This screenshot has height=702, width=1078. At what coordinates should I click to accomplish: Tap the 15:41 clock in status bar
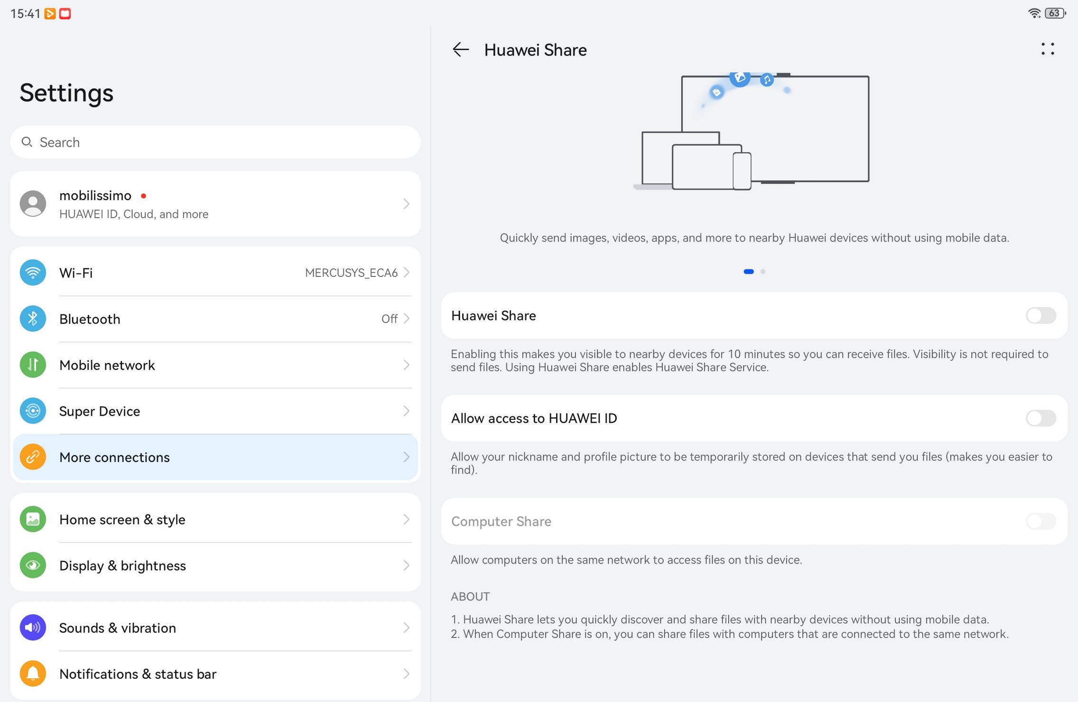coord(25,13)
